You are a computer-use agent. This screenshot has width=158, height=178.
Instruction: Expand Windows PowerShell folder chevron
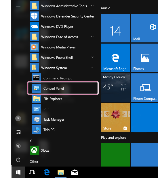pyautogui.click(x=92, y=57)
